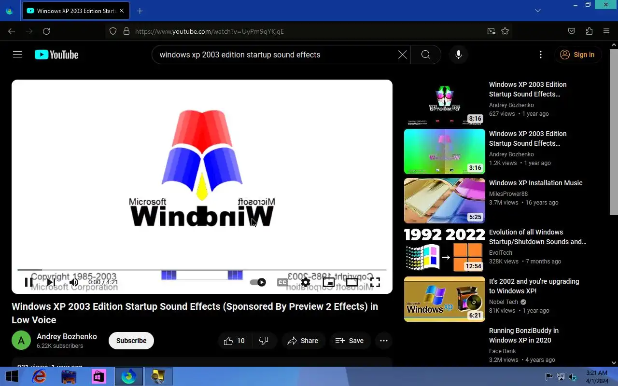Bookmark this page with the star icon
The width and height of the screenshot is (618, 386).
tap(505, 31)
